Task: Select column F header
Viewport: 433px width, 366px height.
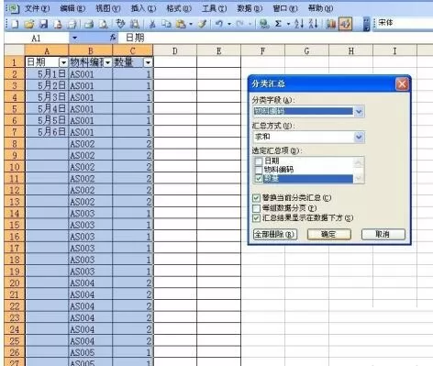Action: pyautogui.click(x=262, y=50)
